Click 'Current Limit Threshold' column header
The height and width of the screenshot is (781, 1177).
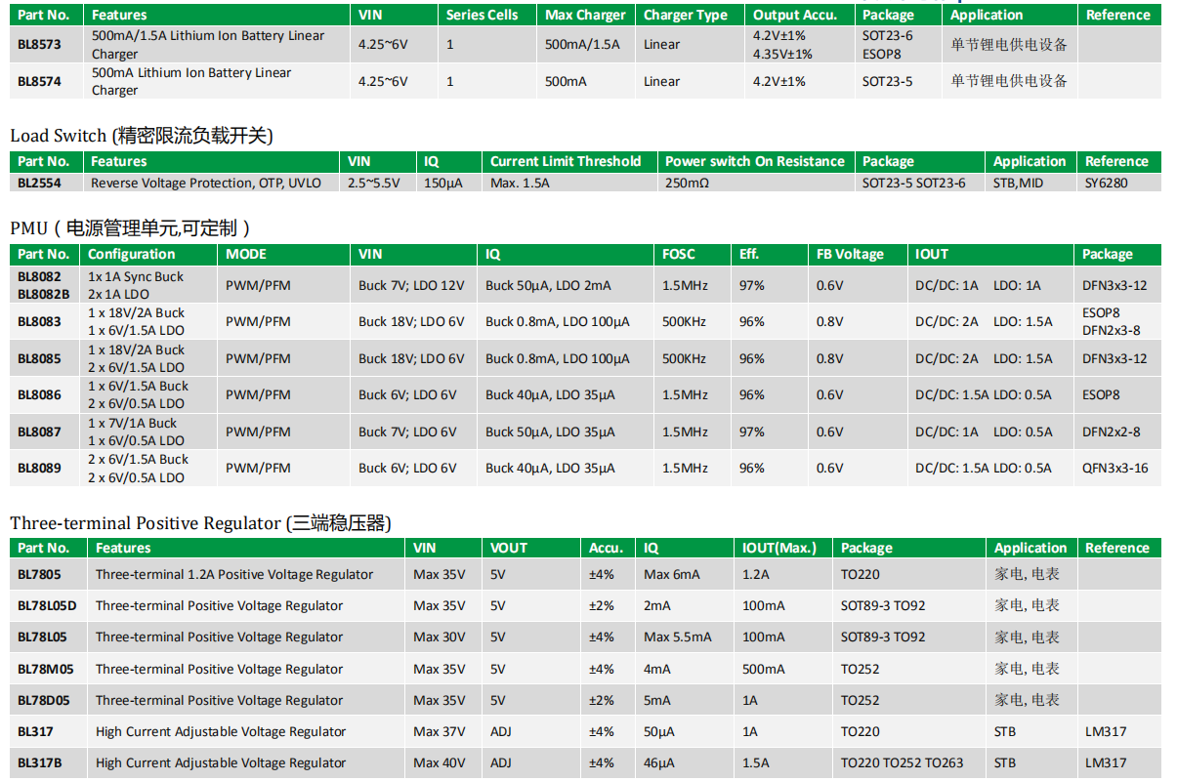click(566, 161)
